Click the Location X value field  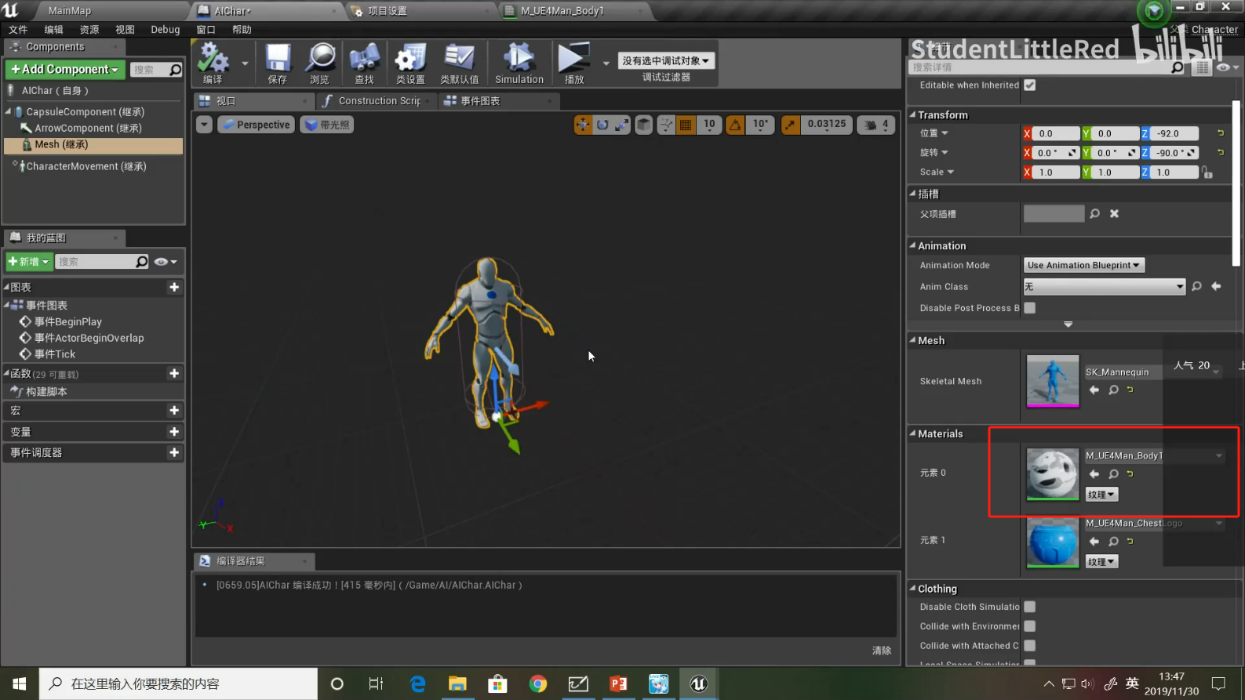[x=1055, y=133]
